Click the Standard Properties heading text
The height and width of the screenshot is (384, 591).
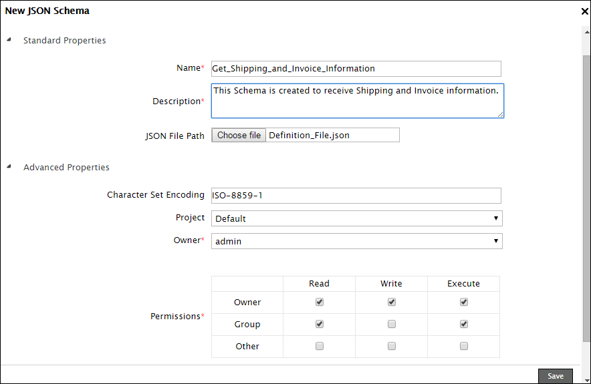(64, 40)
